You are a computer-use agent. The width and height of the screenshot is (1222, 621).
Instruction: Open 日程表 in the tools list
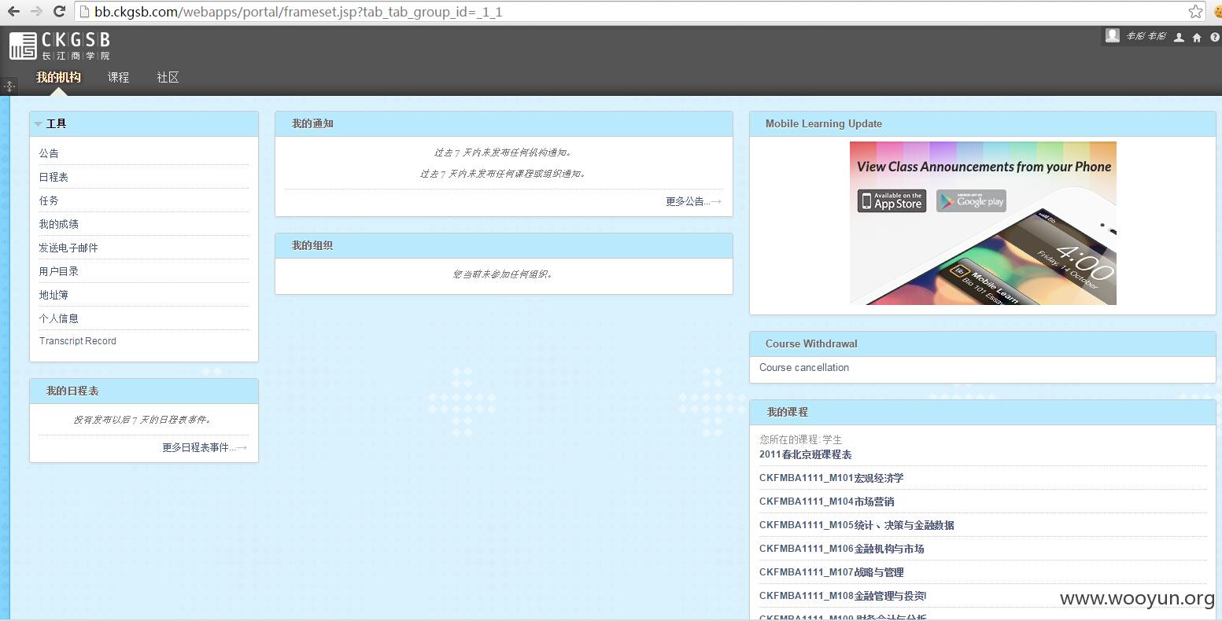coord(54,177)
